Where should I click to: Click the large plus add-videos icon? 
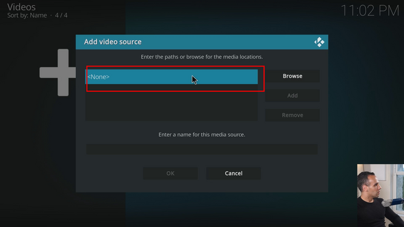[x=58, y=72]
